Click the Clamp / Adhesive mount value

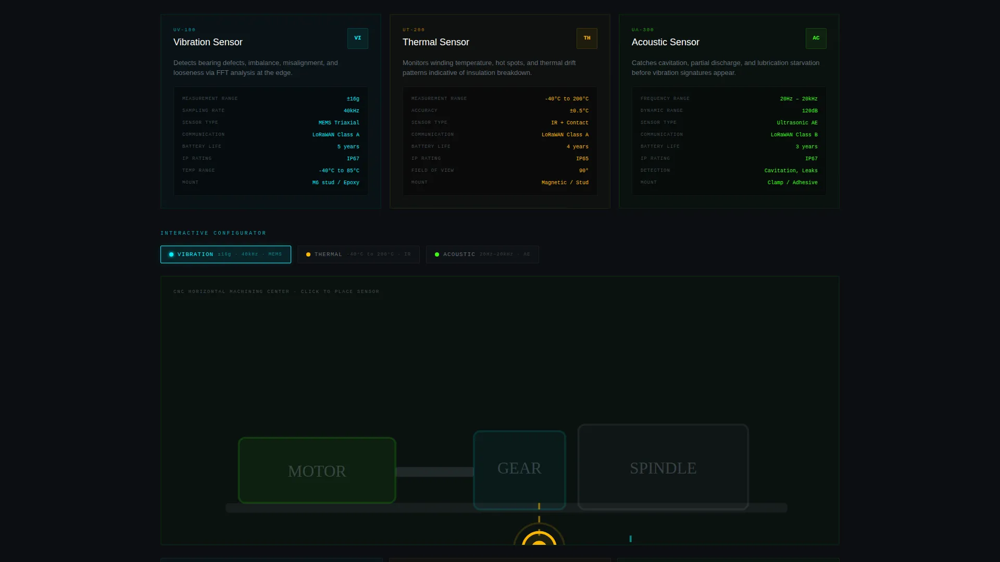[x=793, y=183]
